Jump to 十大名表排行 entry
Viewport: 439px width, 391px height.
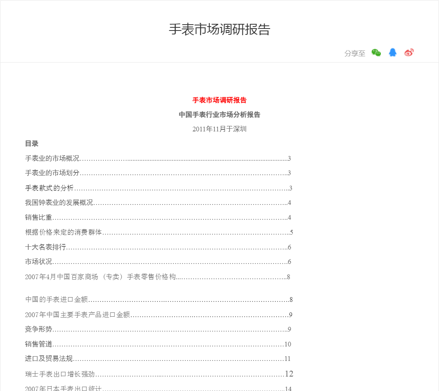coord(45,247)
